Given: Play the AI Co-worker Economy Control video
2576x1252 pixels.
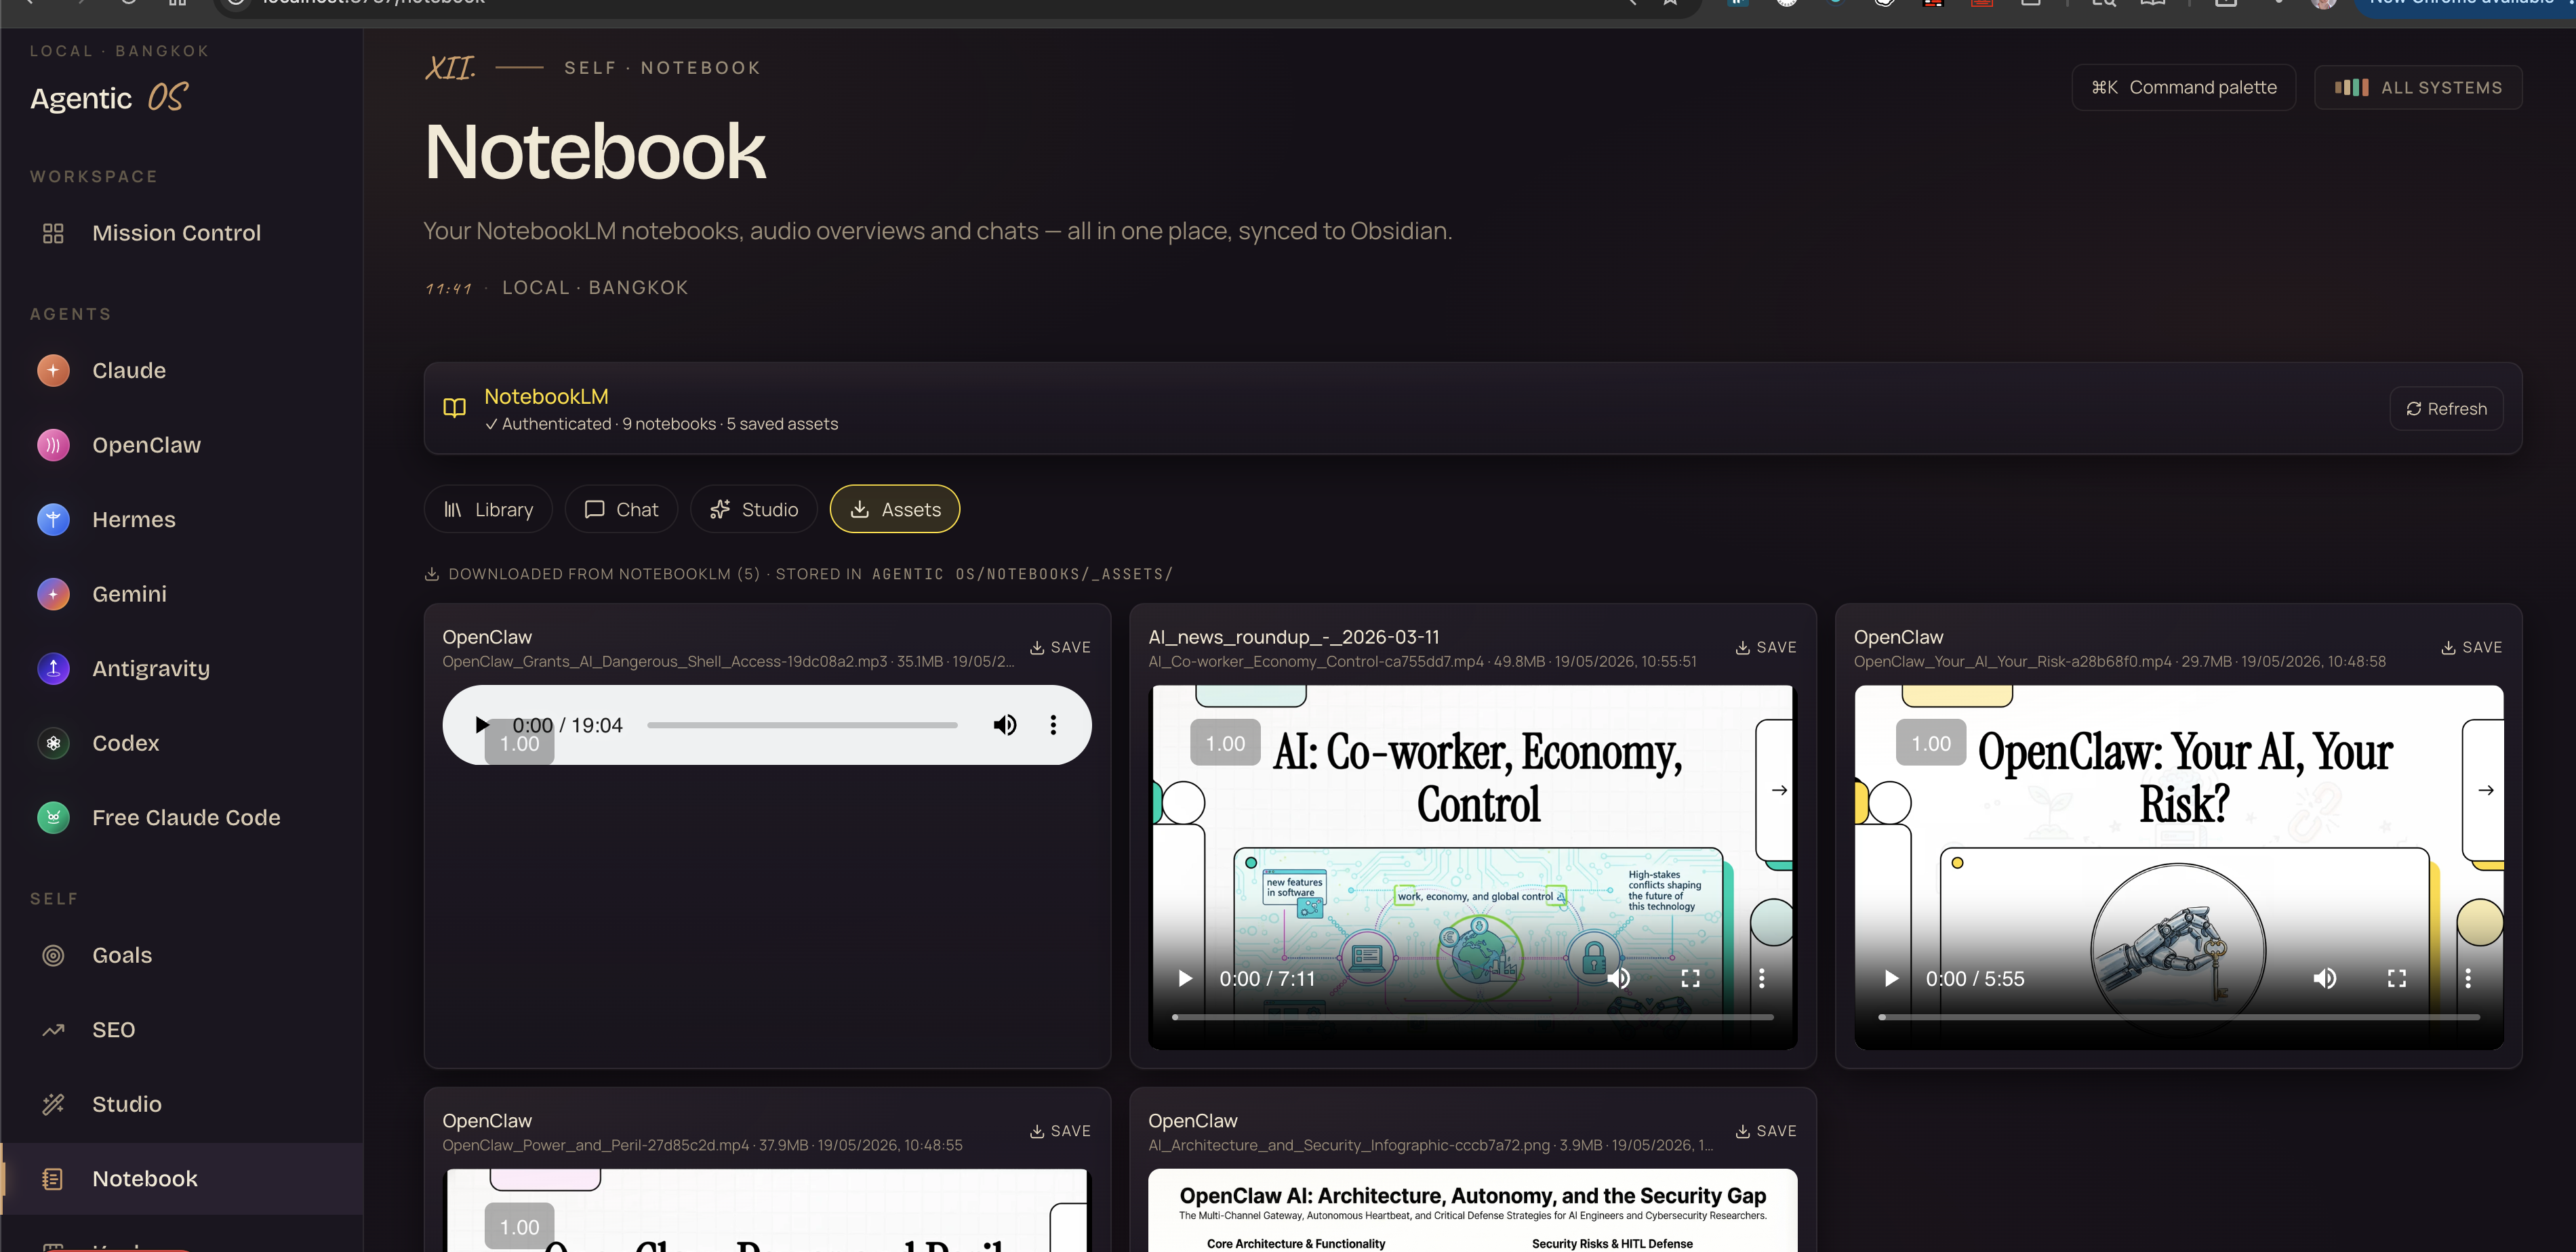Looking at the screenshot, I should tap(1185, 978).
